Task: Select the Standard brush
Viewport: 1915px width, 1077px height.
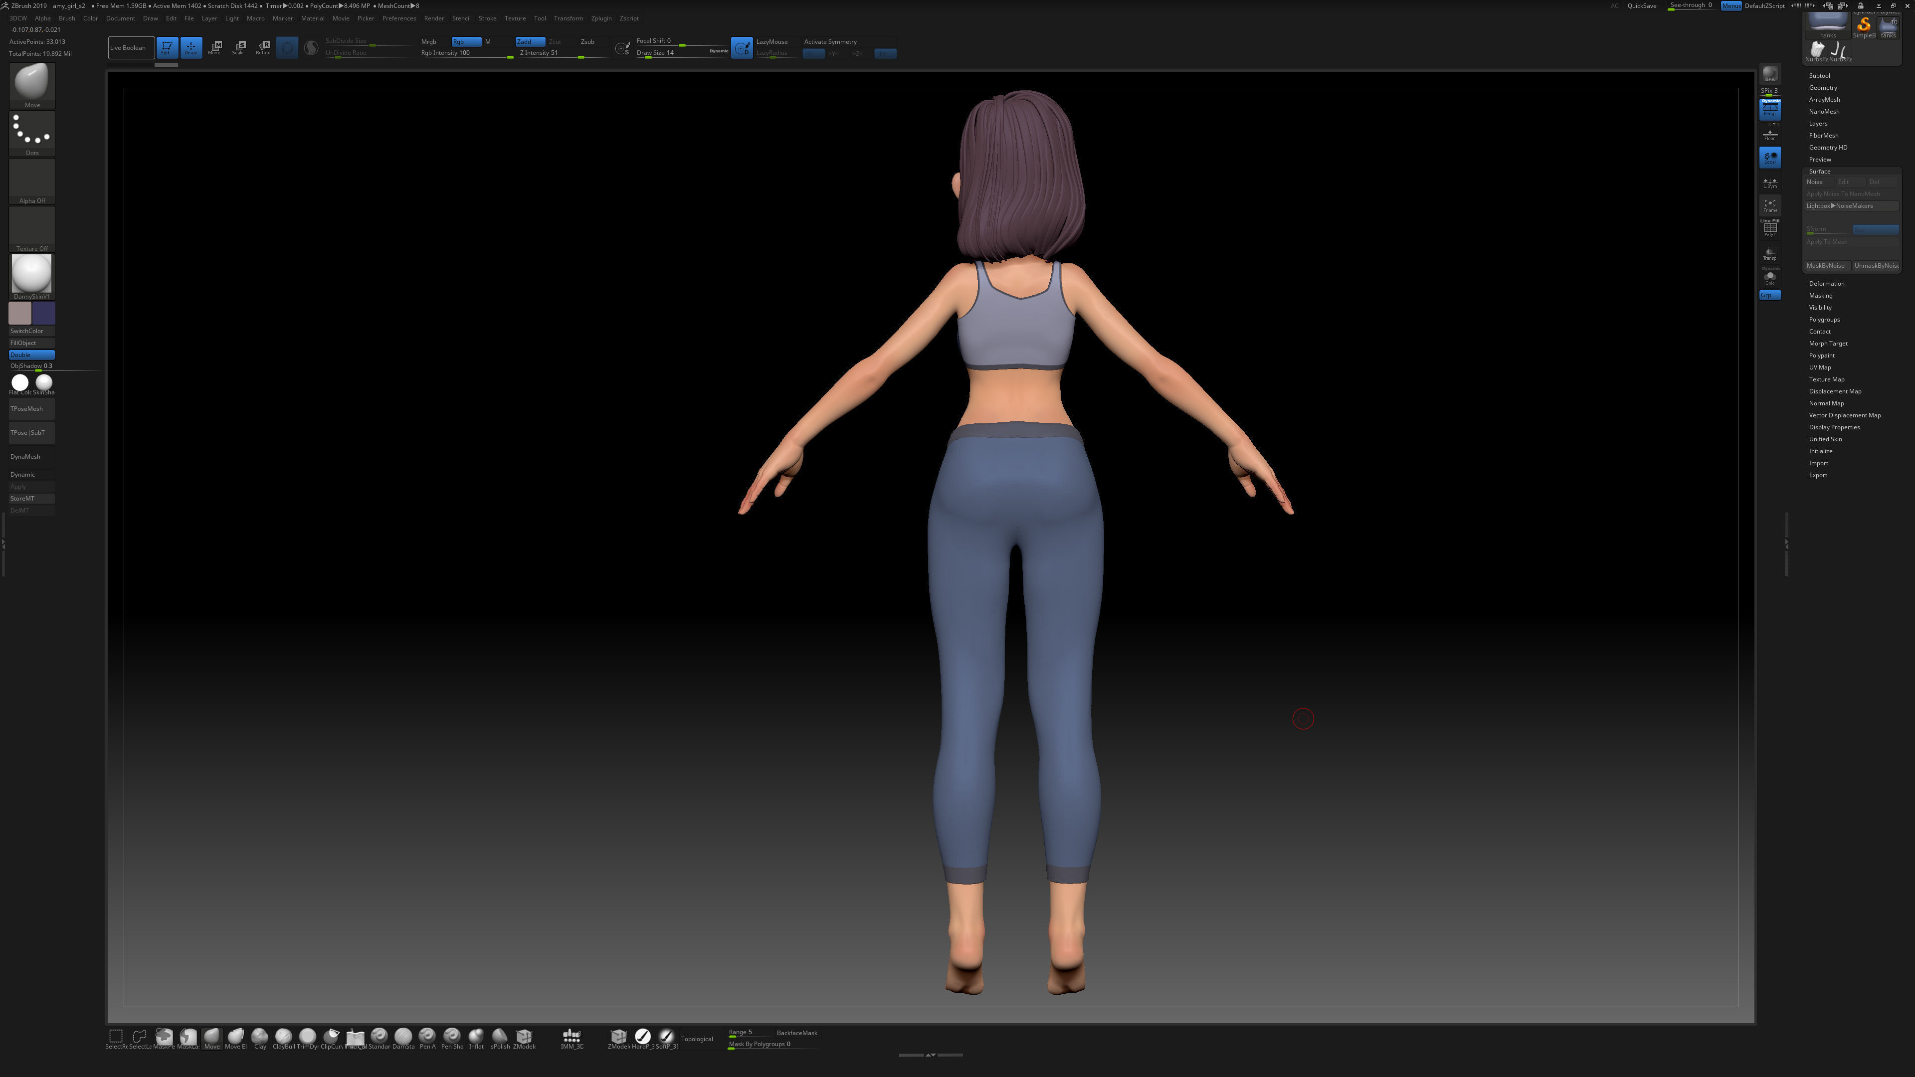Action: (379, 1038)
